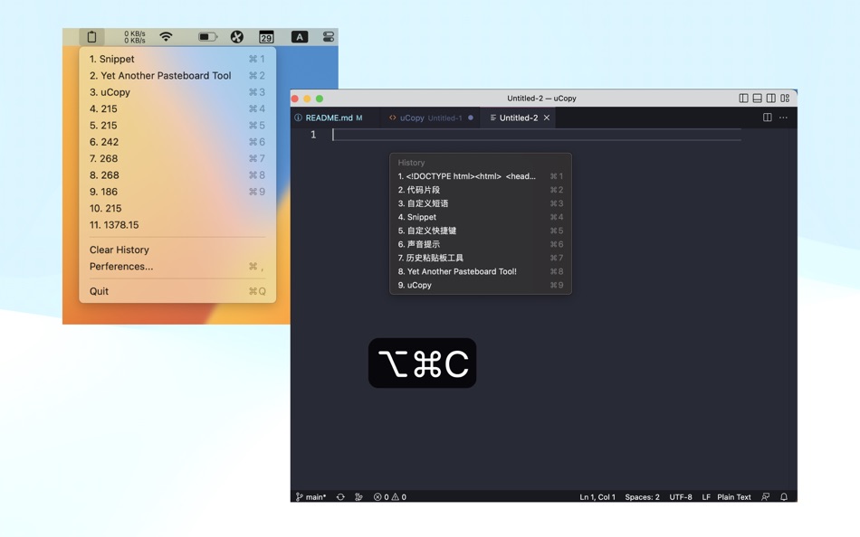Select menu item '8. 268'
This screenshot has height=537, width=860.
pyautogui.click(x=177, y=175)
